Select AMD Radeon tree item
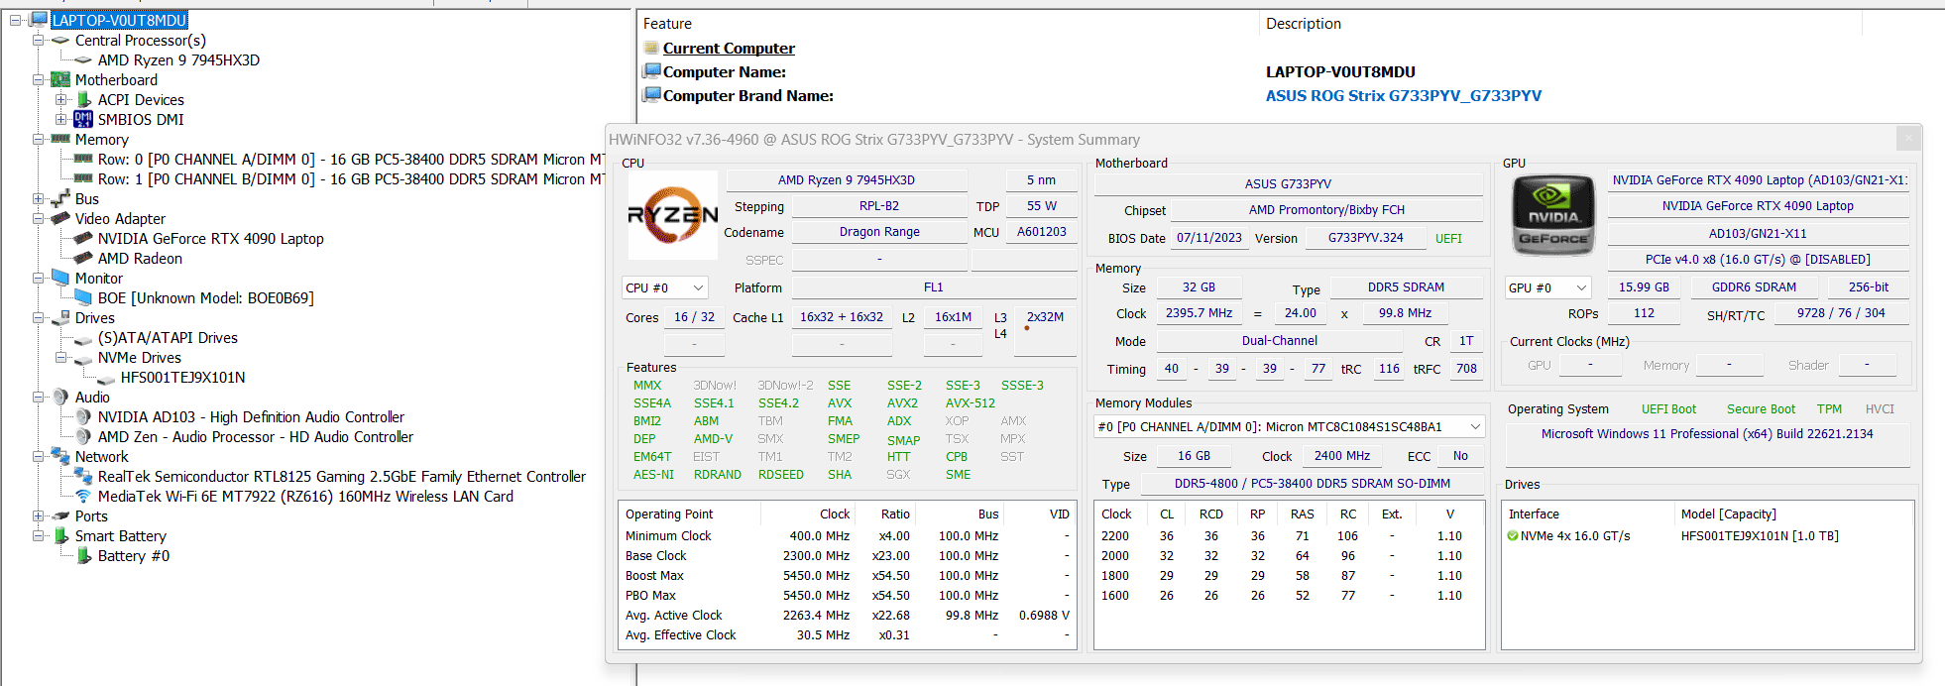Viewport: 1945px width, 686px height. click(x=140, y=258)
